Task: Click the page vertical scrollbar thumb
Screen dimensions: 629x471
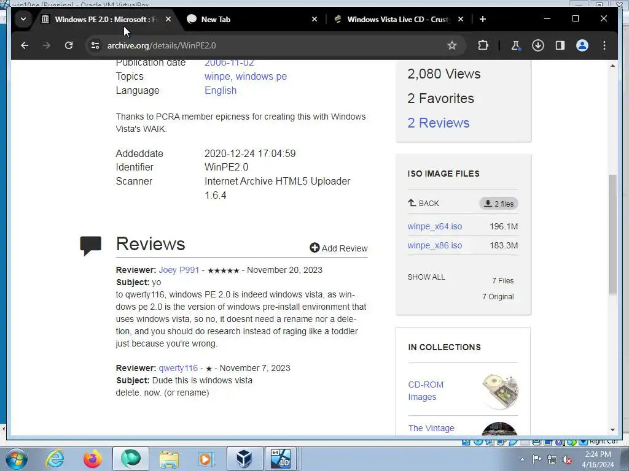Action: point(612,235)
